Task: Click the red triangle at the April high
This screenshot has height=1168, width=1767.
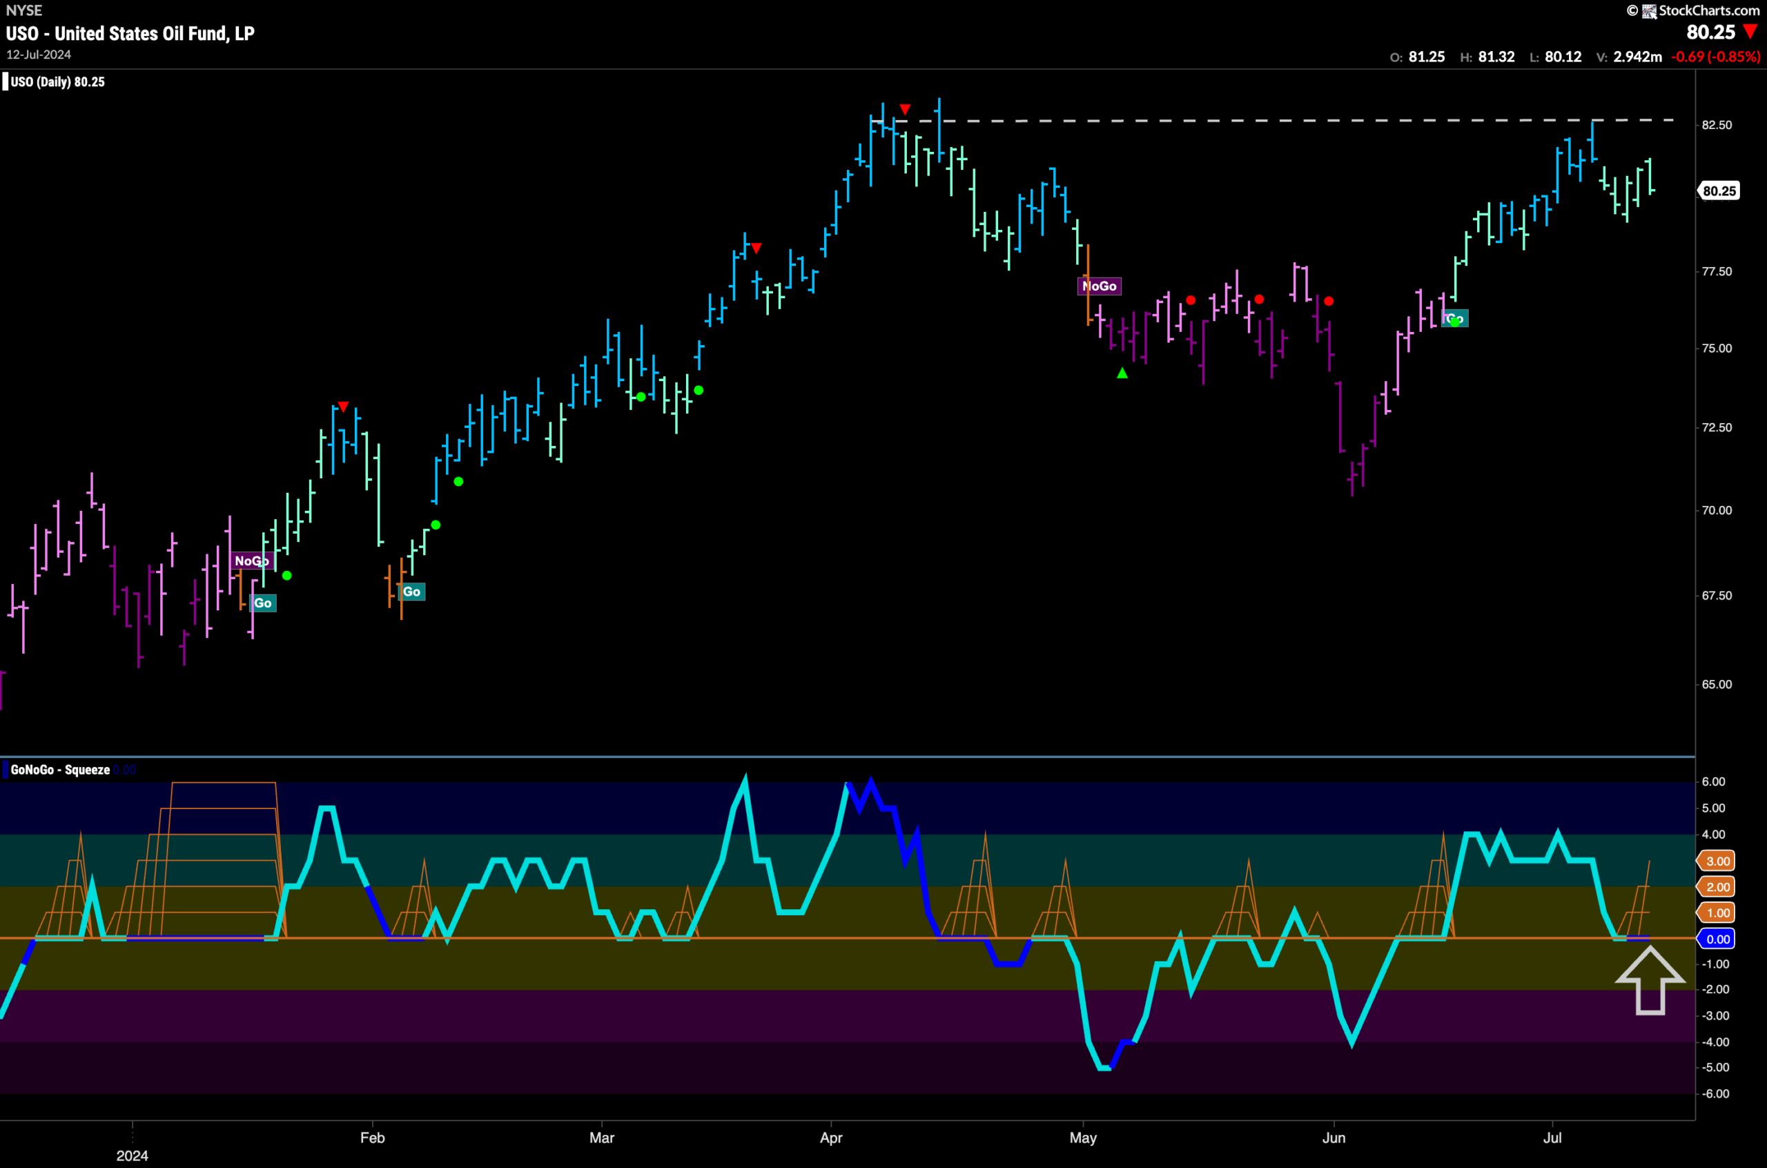Action: (x=905, y=110)
